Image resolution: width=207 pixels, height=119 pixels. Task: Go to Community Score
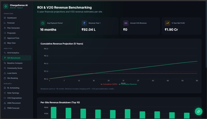(x=17, y=68)
